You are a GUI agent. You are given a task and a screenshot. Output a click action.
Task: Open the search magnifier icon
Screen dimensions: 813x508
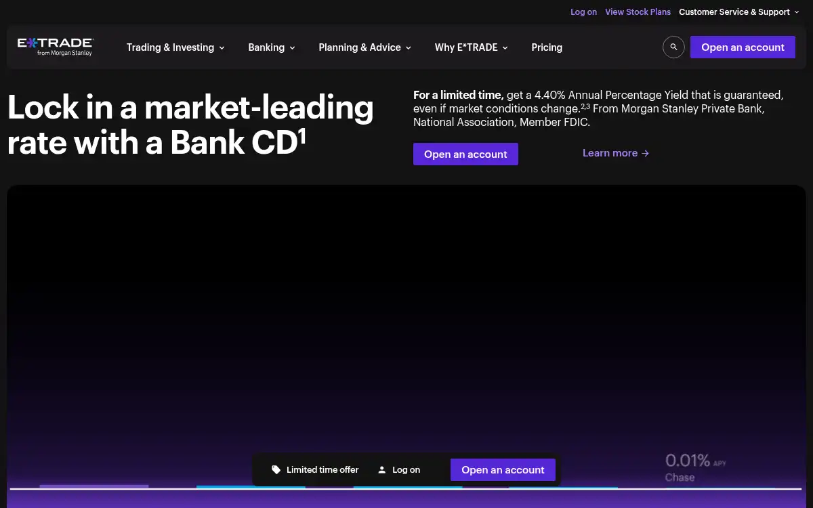pos(673,47)
